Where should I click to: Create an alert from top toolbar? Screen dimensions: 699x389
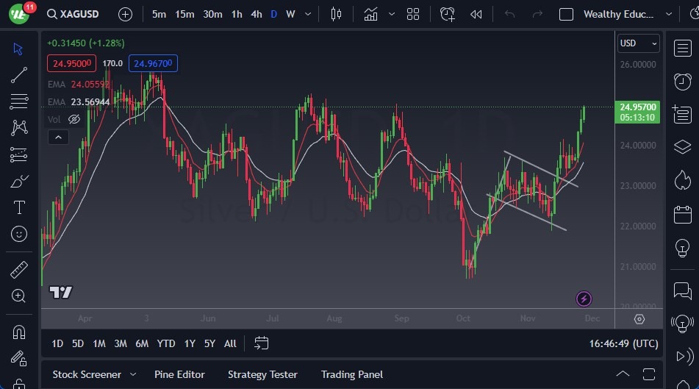pyautogui.click(x=447, y=14)
